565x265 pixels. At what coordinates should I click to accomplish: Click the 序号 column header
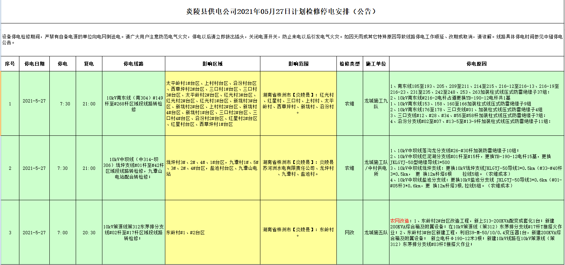[10, 64]
